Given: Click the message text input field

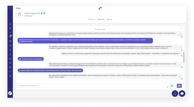Looking at the screenshot, I should pyautogui.click(x=93, y=86).
